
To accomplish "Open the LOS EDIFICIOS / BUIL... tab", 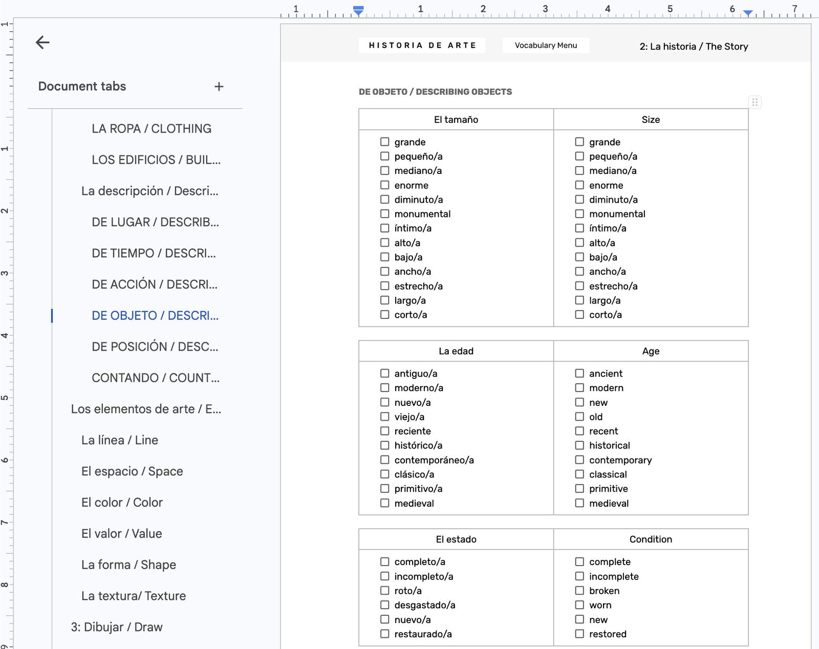I will coord(156,160).
